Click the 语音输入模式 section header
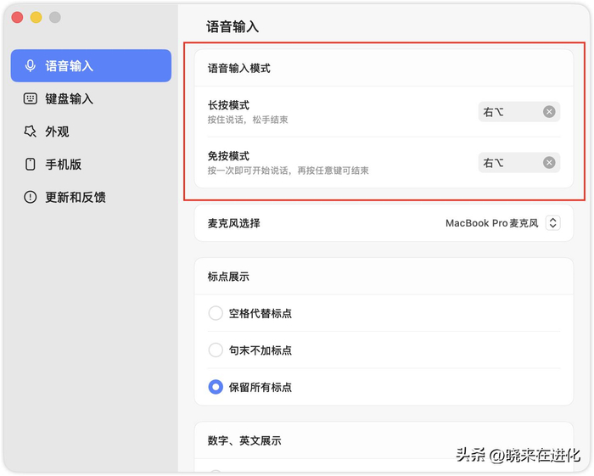 (x=239, y=68)
